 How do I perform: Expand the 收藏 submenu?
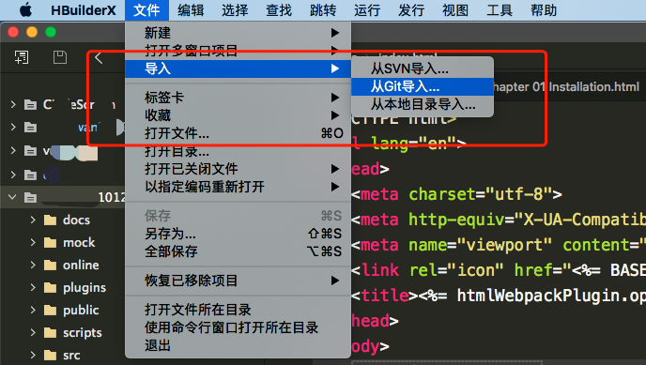point(238,115)
